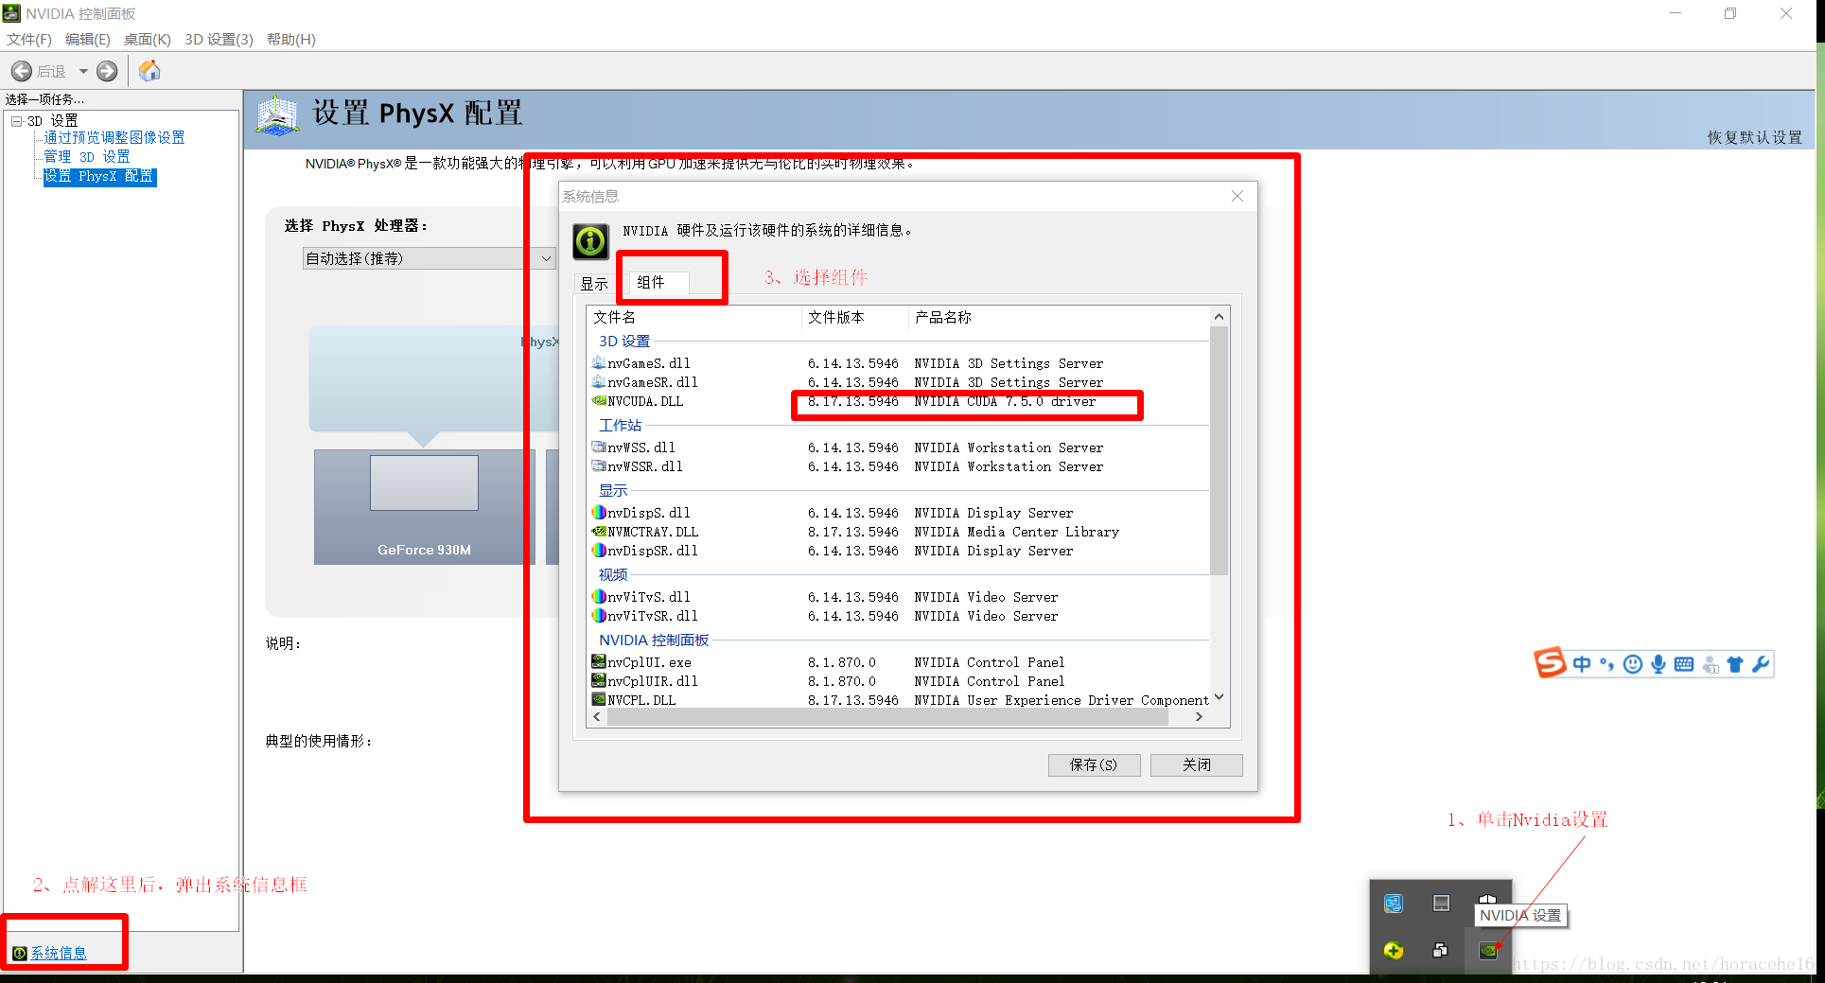Open the Back history dropdown arrow
Image resolution: width=1825 pixels, height=983 pixels.
point(83,71)
